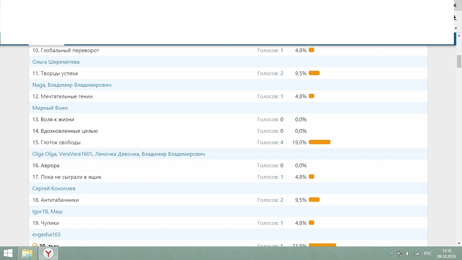462x260 pixels.
Task: Open voter profile VeraVera1601
Action: coord(76,154)
